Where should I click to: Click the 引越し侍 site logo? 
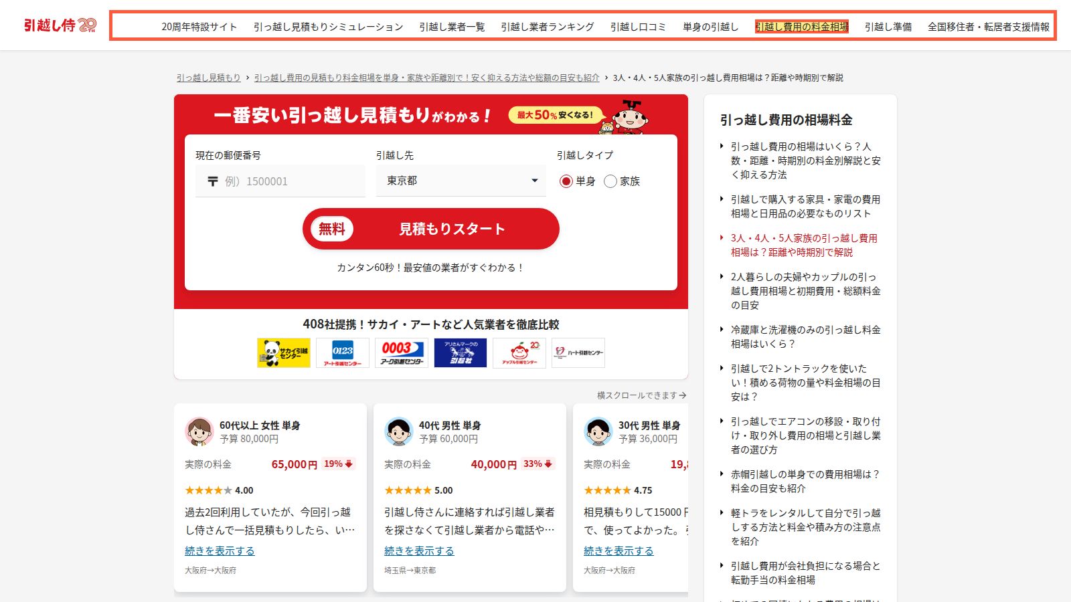tap(60, 25)
